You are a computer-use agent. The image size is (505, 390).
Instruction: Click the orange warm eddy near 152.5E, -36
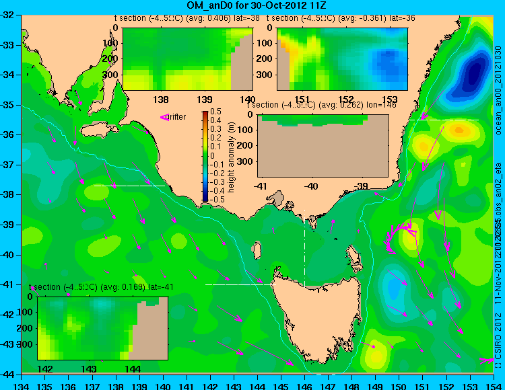pos(459,130)
